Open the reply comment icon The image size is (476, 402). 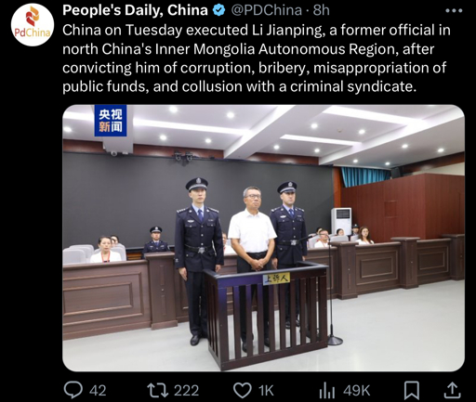point(73,390)
